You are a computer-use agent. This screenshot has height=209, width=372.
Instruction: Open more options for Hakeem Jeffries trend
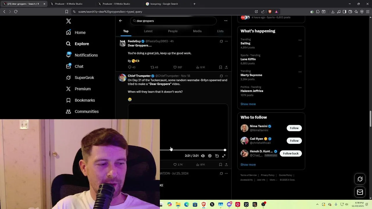(300, 88)
